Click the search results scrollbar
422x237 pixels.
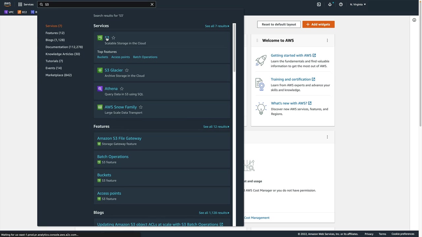[234, 48]
